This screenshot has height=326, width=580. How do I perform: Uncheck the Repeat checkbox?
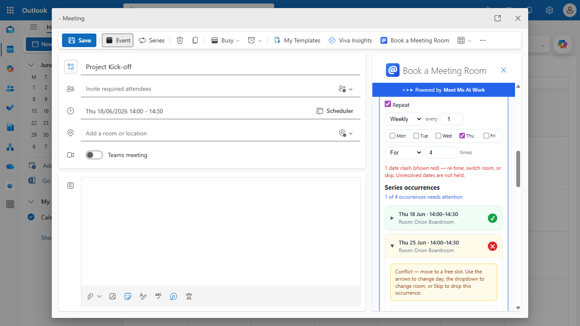click(x=388, y=104)
